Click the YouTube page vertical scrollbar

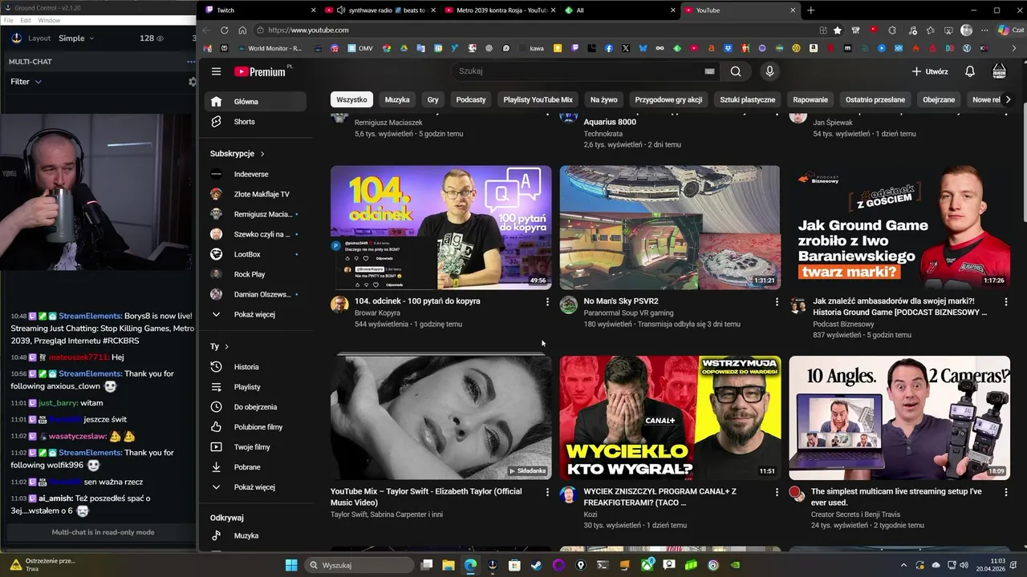pos(1023,160)
